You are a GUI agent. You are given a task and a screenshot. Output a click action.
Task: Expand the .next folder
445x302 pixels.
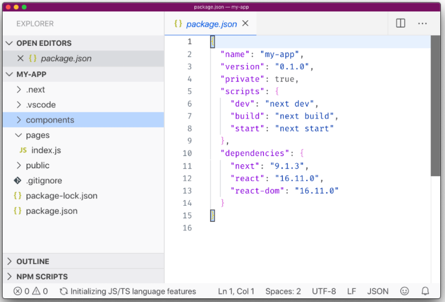pos(19,89)
